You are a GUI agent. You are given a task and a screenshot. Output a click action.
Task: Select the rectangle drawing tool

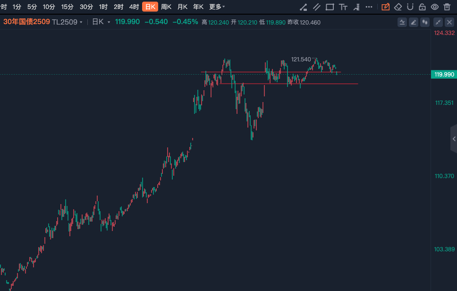tap(330, 7)
